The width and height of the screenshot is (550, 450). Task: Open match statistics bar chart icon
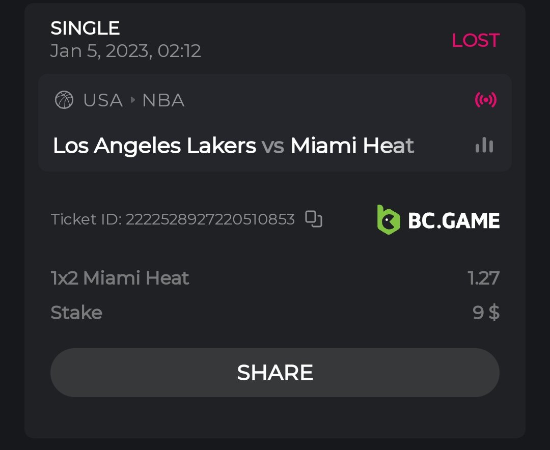tap(484, 146)
